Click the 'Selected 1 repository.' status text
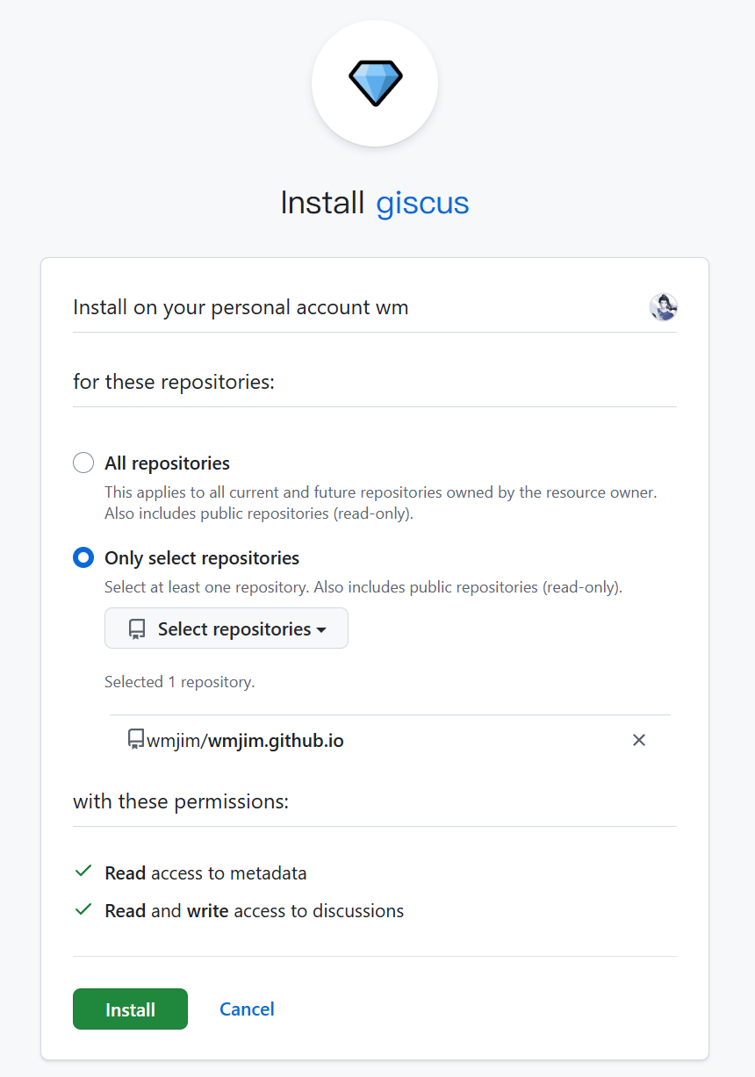The height and width of the screenshot is (1077, 755). [x=179, y=682]
